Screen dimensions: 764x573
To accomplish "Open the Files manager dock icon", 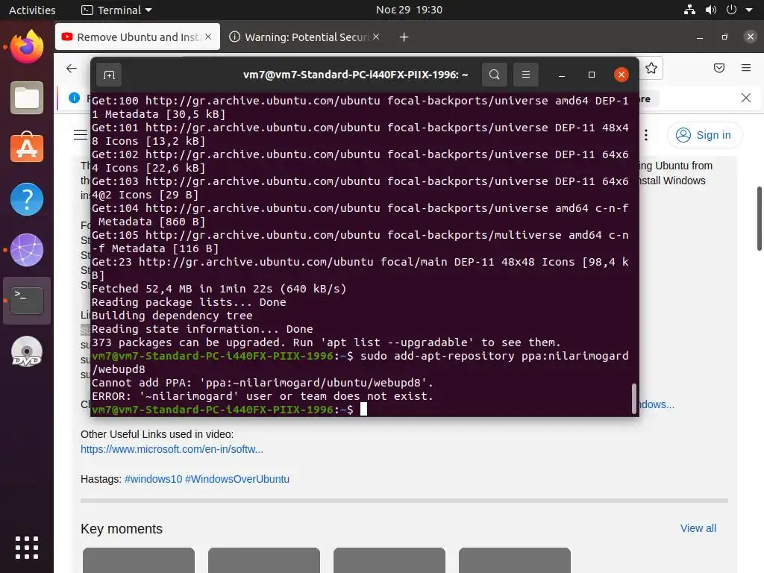I will [27, 98].
